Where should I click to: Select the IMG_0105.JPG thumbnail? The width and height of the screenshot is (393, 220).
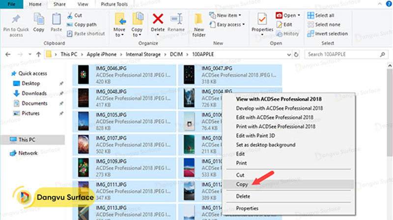tap(83, 121)
